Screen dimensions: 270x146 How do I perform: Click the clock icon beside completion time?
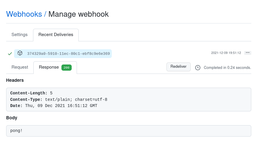coord(198,67)
